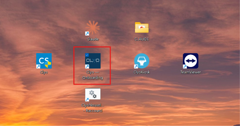Click the "Clyo — Onboarding" label text

click(93, 75)
